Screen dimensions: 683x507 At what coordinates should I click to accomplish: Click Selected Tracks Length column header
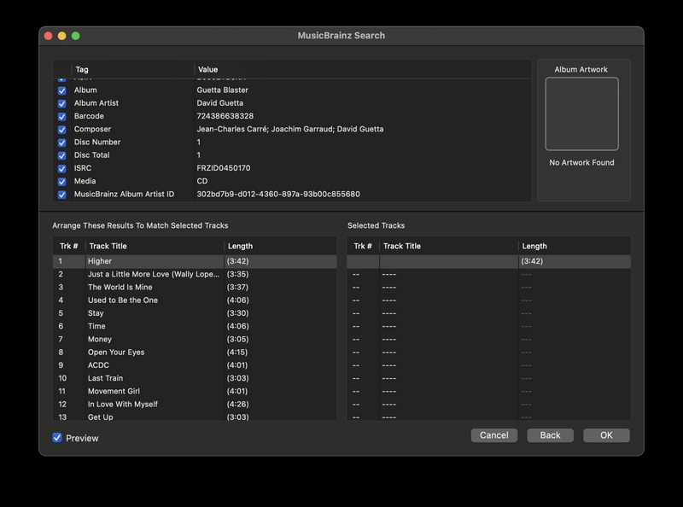click(574, 246)
